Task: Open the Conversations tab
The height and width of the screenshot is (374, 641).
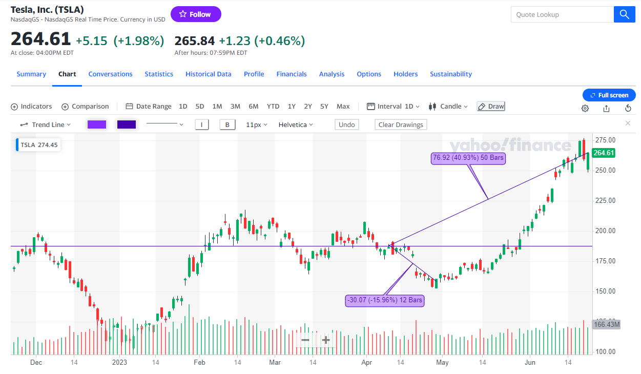Action: pyautogui.click(x=110, y=74)
